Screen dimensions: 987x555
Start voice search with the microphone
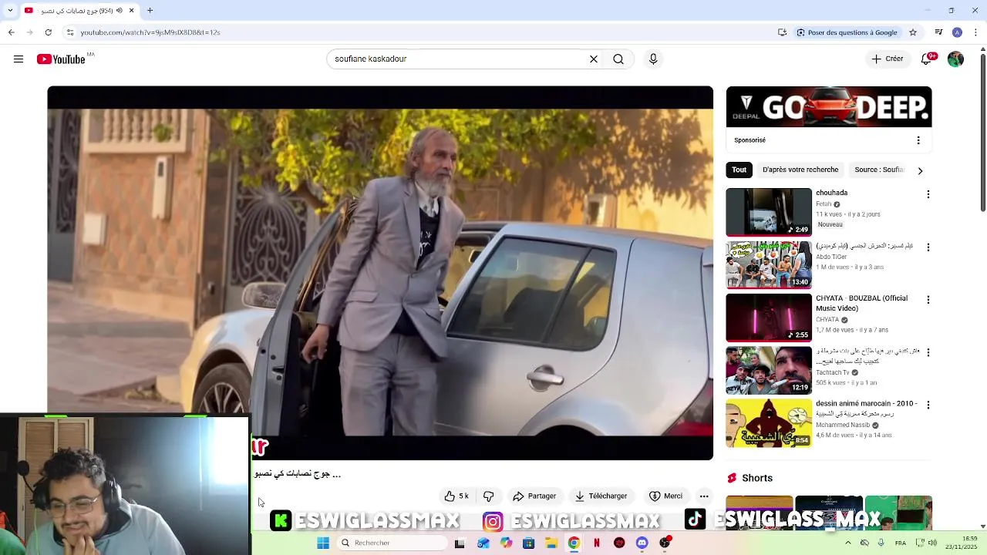(653, 59)
